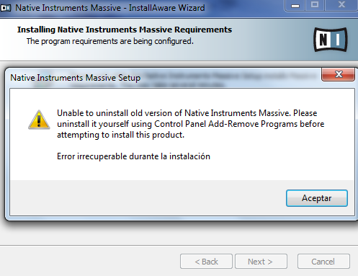358x276 pixels.
Task: Click the InstallAware Wizard title bar text
Action: pyautogui.click(x=110, y=8)
